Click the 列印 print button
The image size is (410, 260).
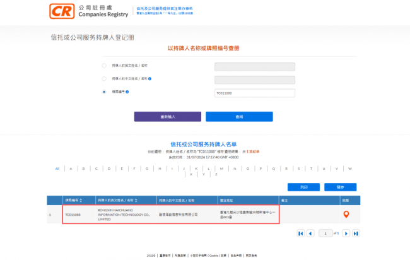[x=303, y=187]
